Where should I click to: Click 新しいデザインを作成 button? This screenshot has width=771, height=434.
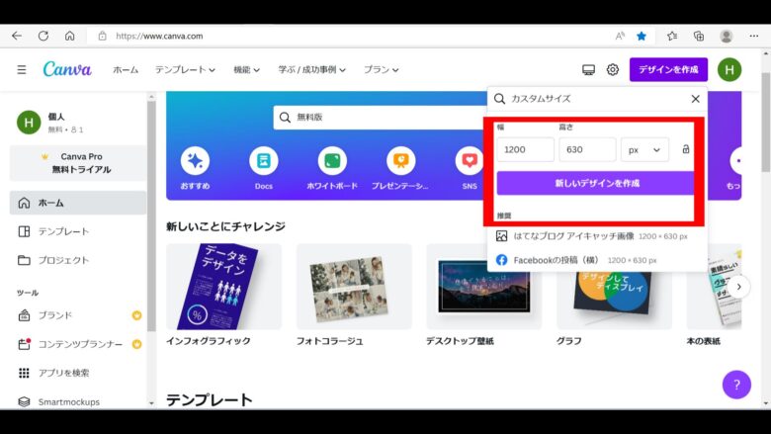(x=596, y=183)
